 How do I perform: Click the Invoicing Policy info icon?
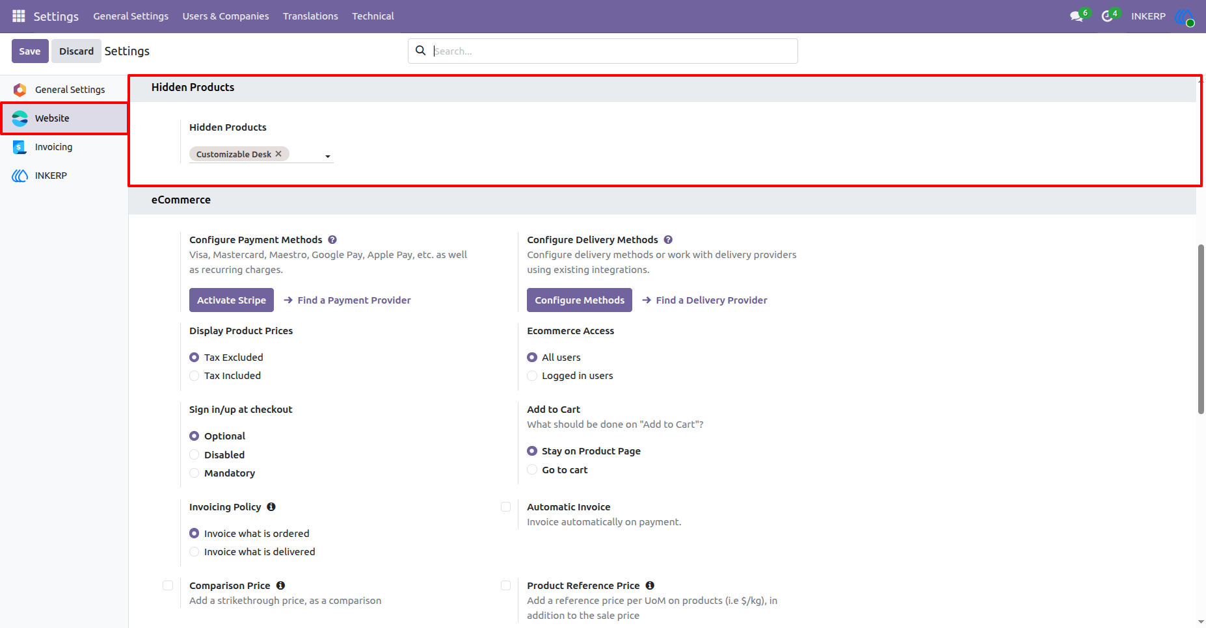click(271, 507)
